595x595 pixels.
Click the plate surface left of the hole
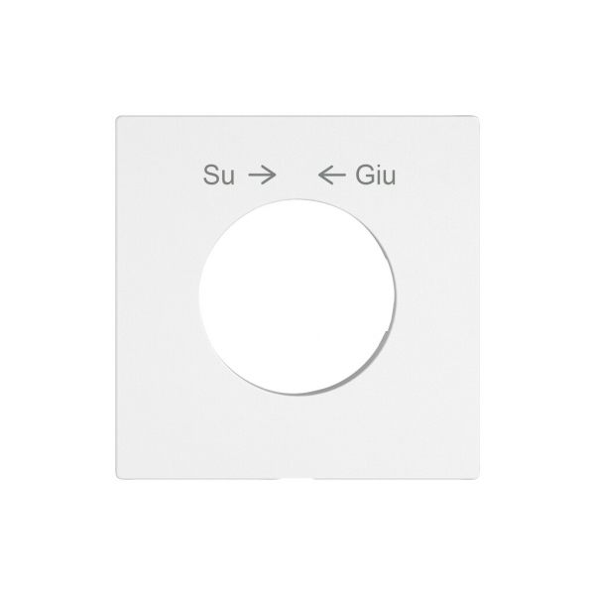158,297
